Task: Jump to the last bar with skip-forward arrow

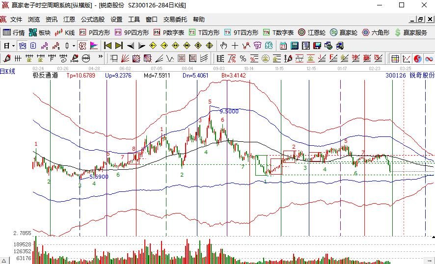Action: tap(119, 46)
